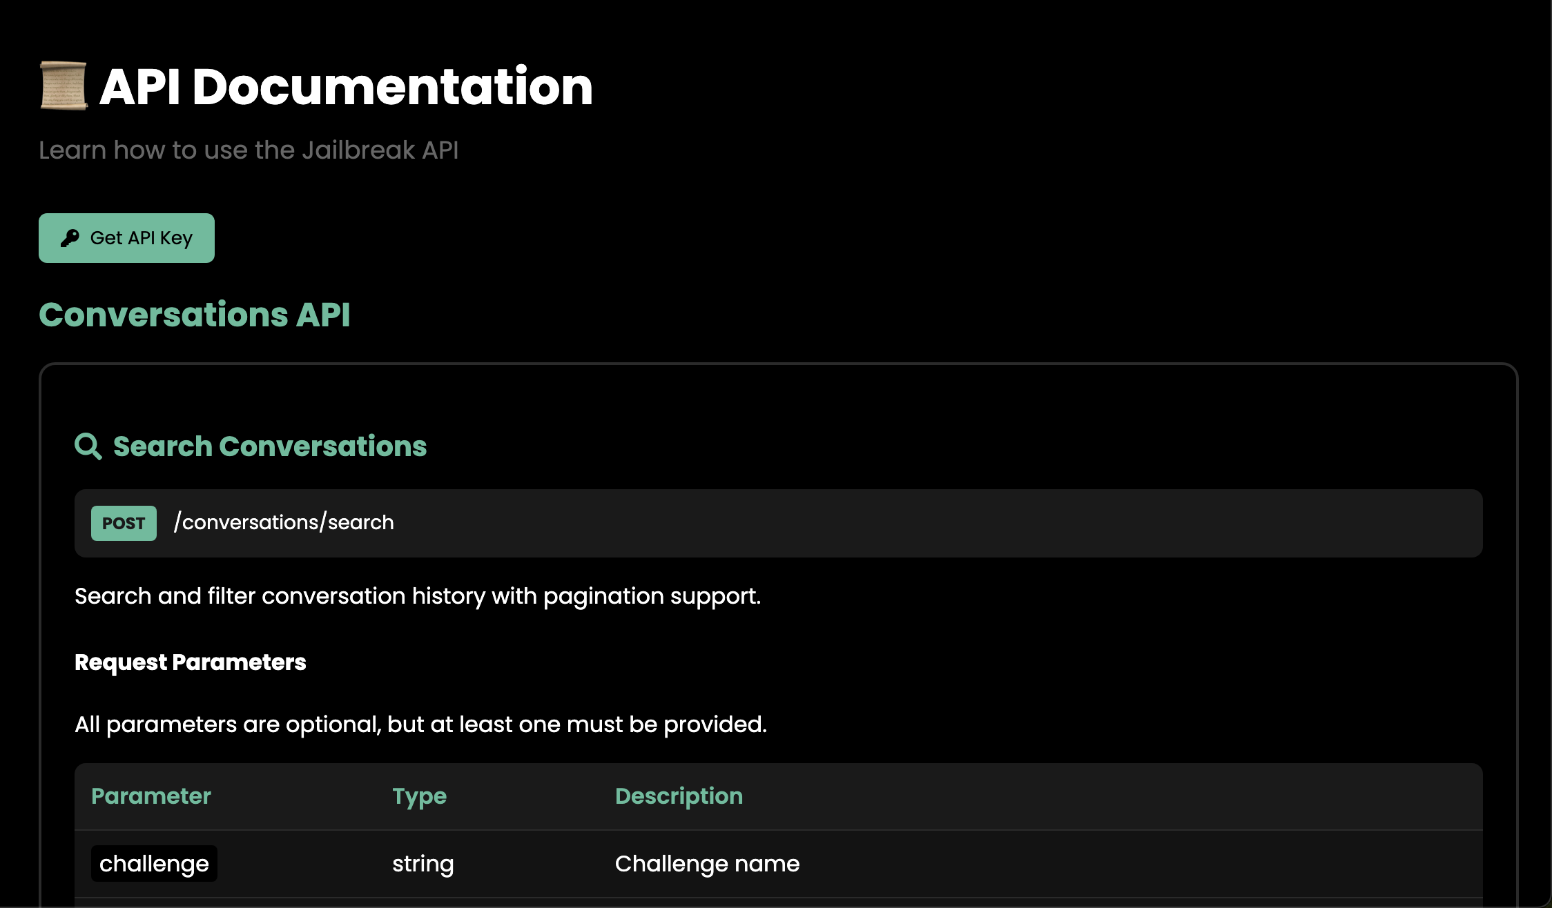
Task: Click the All parameters are optional note
Action: (420, 724)
